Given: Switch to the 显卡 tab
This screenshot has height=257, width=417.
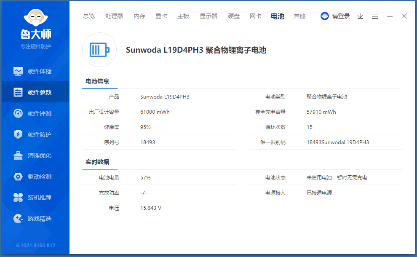Looking at the screenshot, I should tap(161, 16).
